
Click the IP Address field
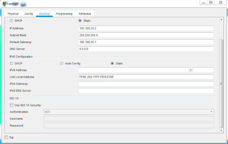point(146,28)
